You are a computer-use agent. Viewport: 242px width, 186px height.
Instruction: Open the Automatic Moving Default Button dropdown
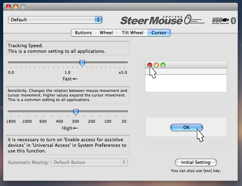pos(89,163)
